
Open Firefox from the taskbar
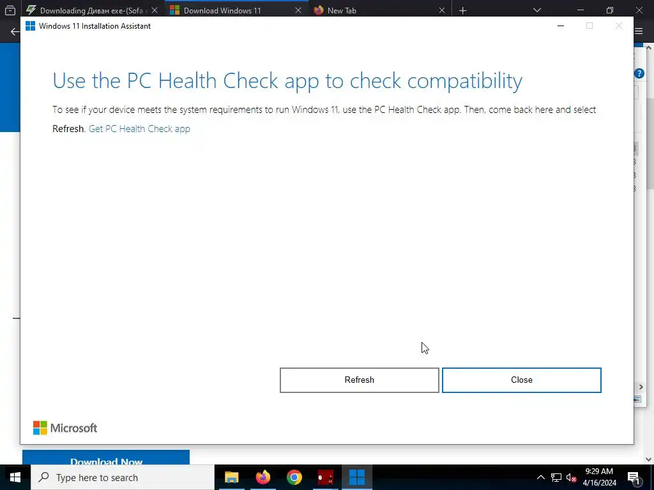click(262, 477)
